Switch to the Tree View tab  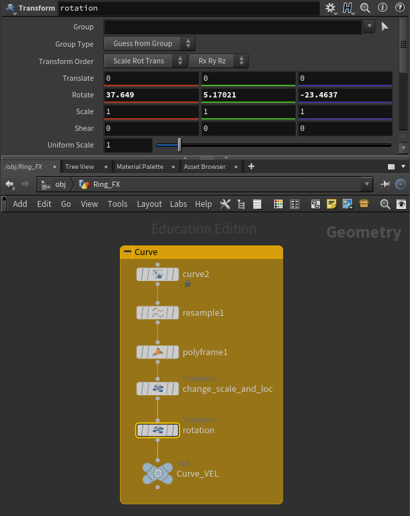[79, 167]
